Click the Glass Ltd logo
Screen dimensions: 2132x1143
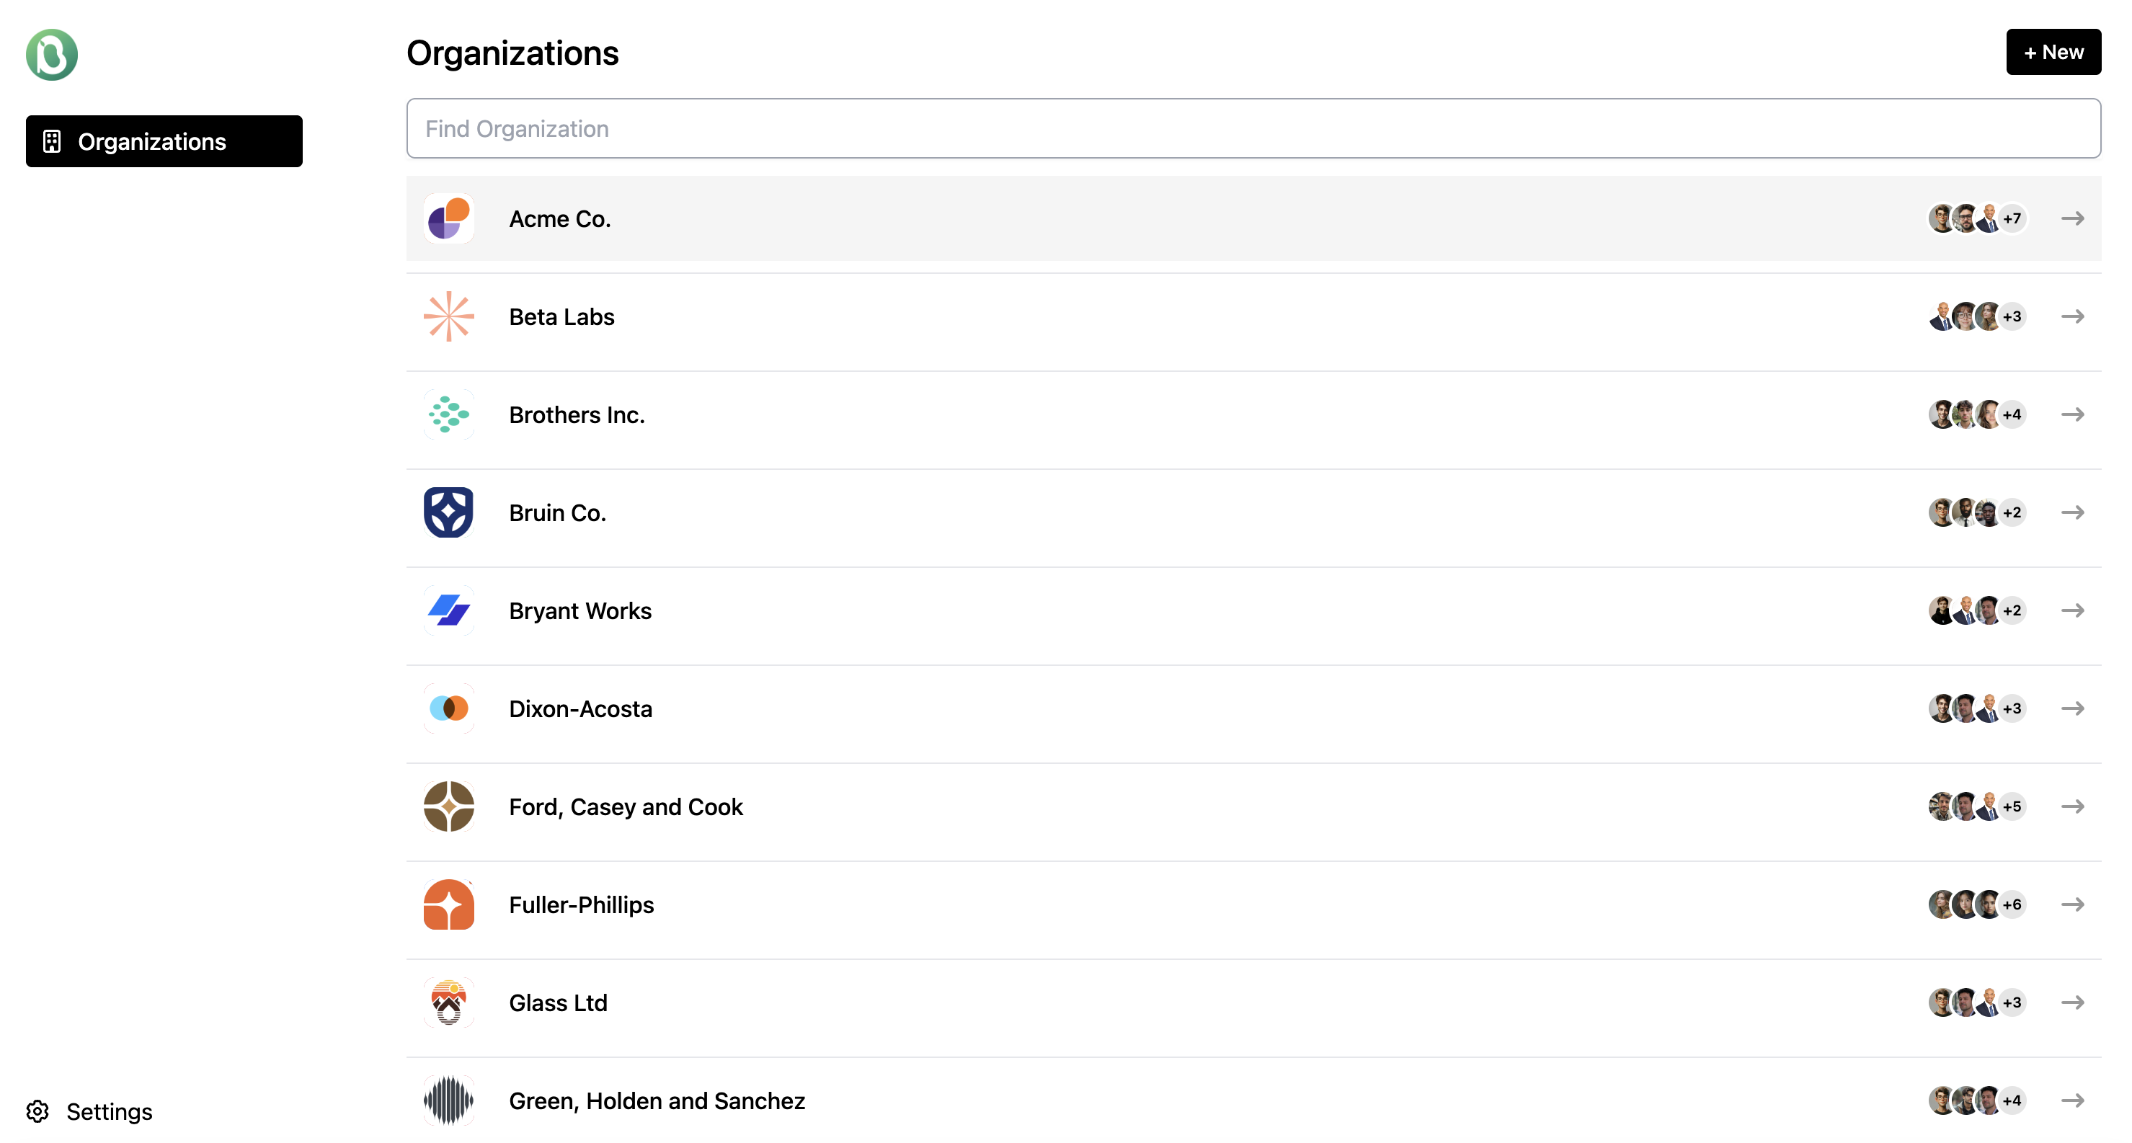[x=448, y=1002]
